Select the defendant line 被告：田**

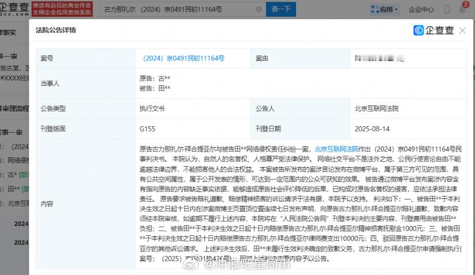(x=155, y=88)
